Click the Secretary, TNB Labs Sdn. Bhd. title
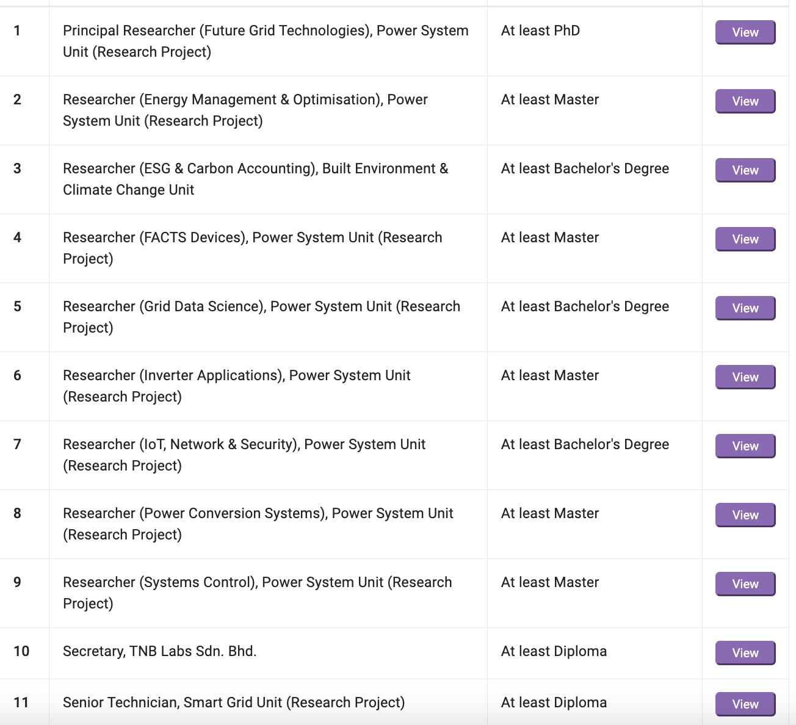The image size is (796, 725). tap(159, 651)
